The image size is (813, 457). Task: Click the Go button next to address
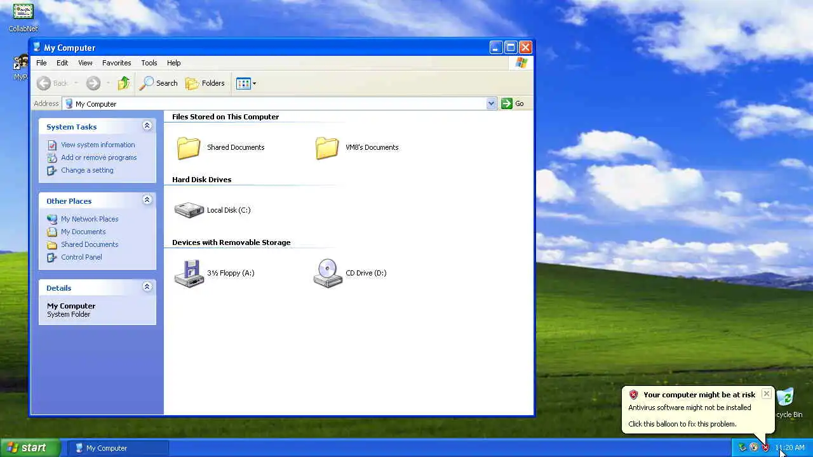pyautogui.click(x=513, y=103)
